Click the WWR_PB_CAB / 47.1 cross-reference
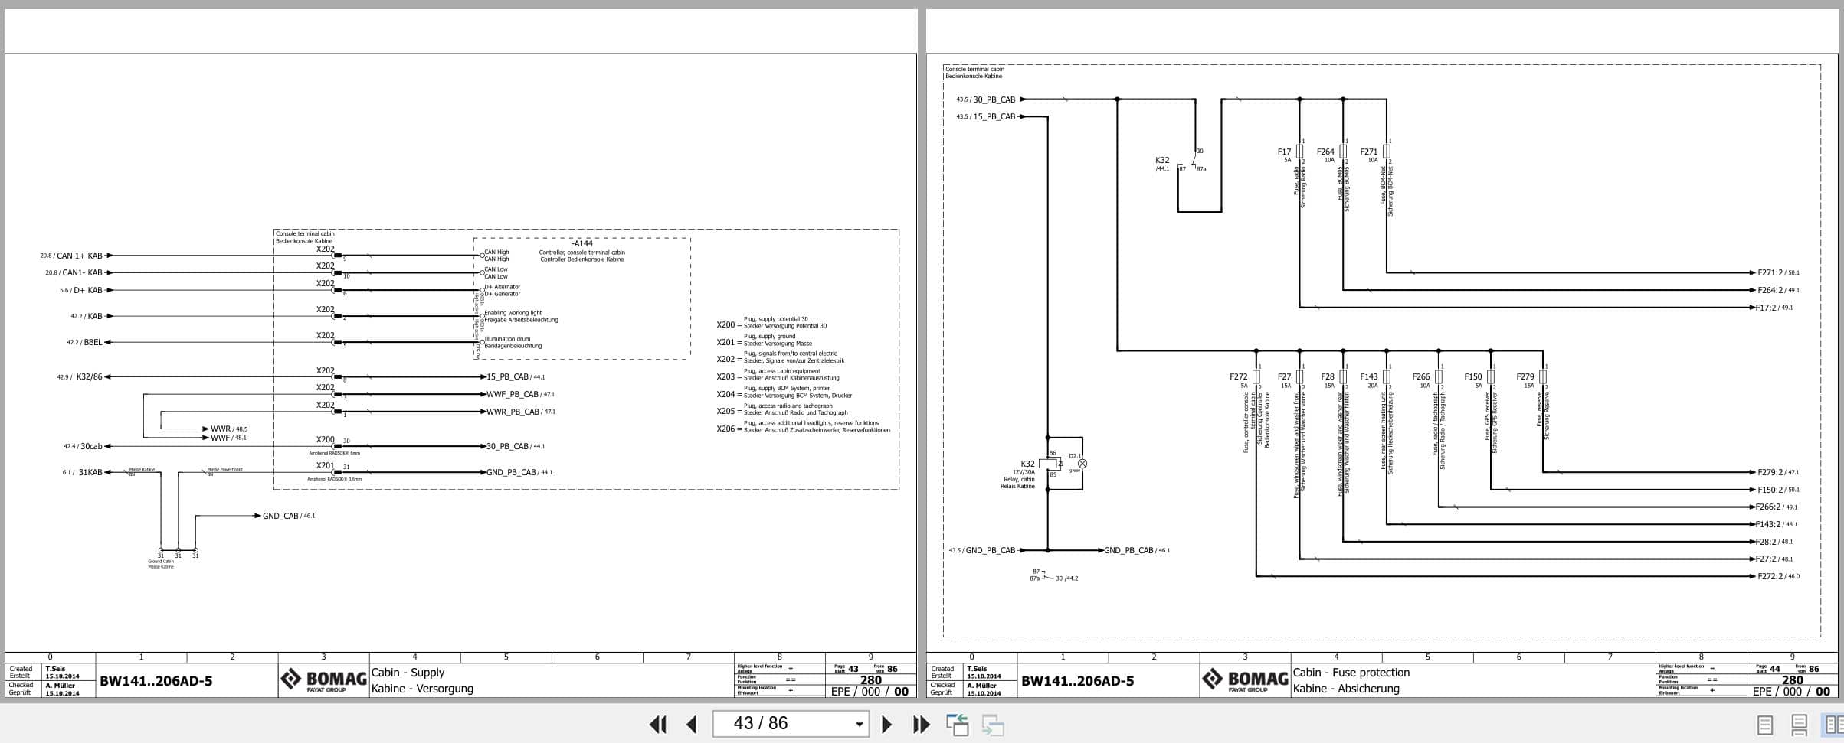1844x743 pixels. 521,412
